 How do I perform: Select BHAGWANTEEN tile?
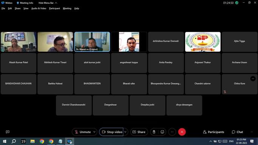92,84
